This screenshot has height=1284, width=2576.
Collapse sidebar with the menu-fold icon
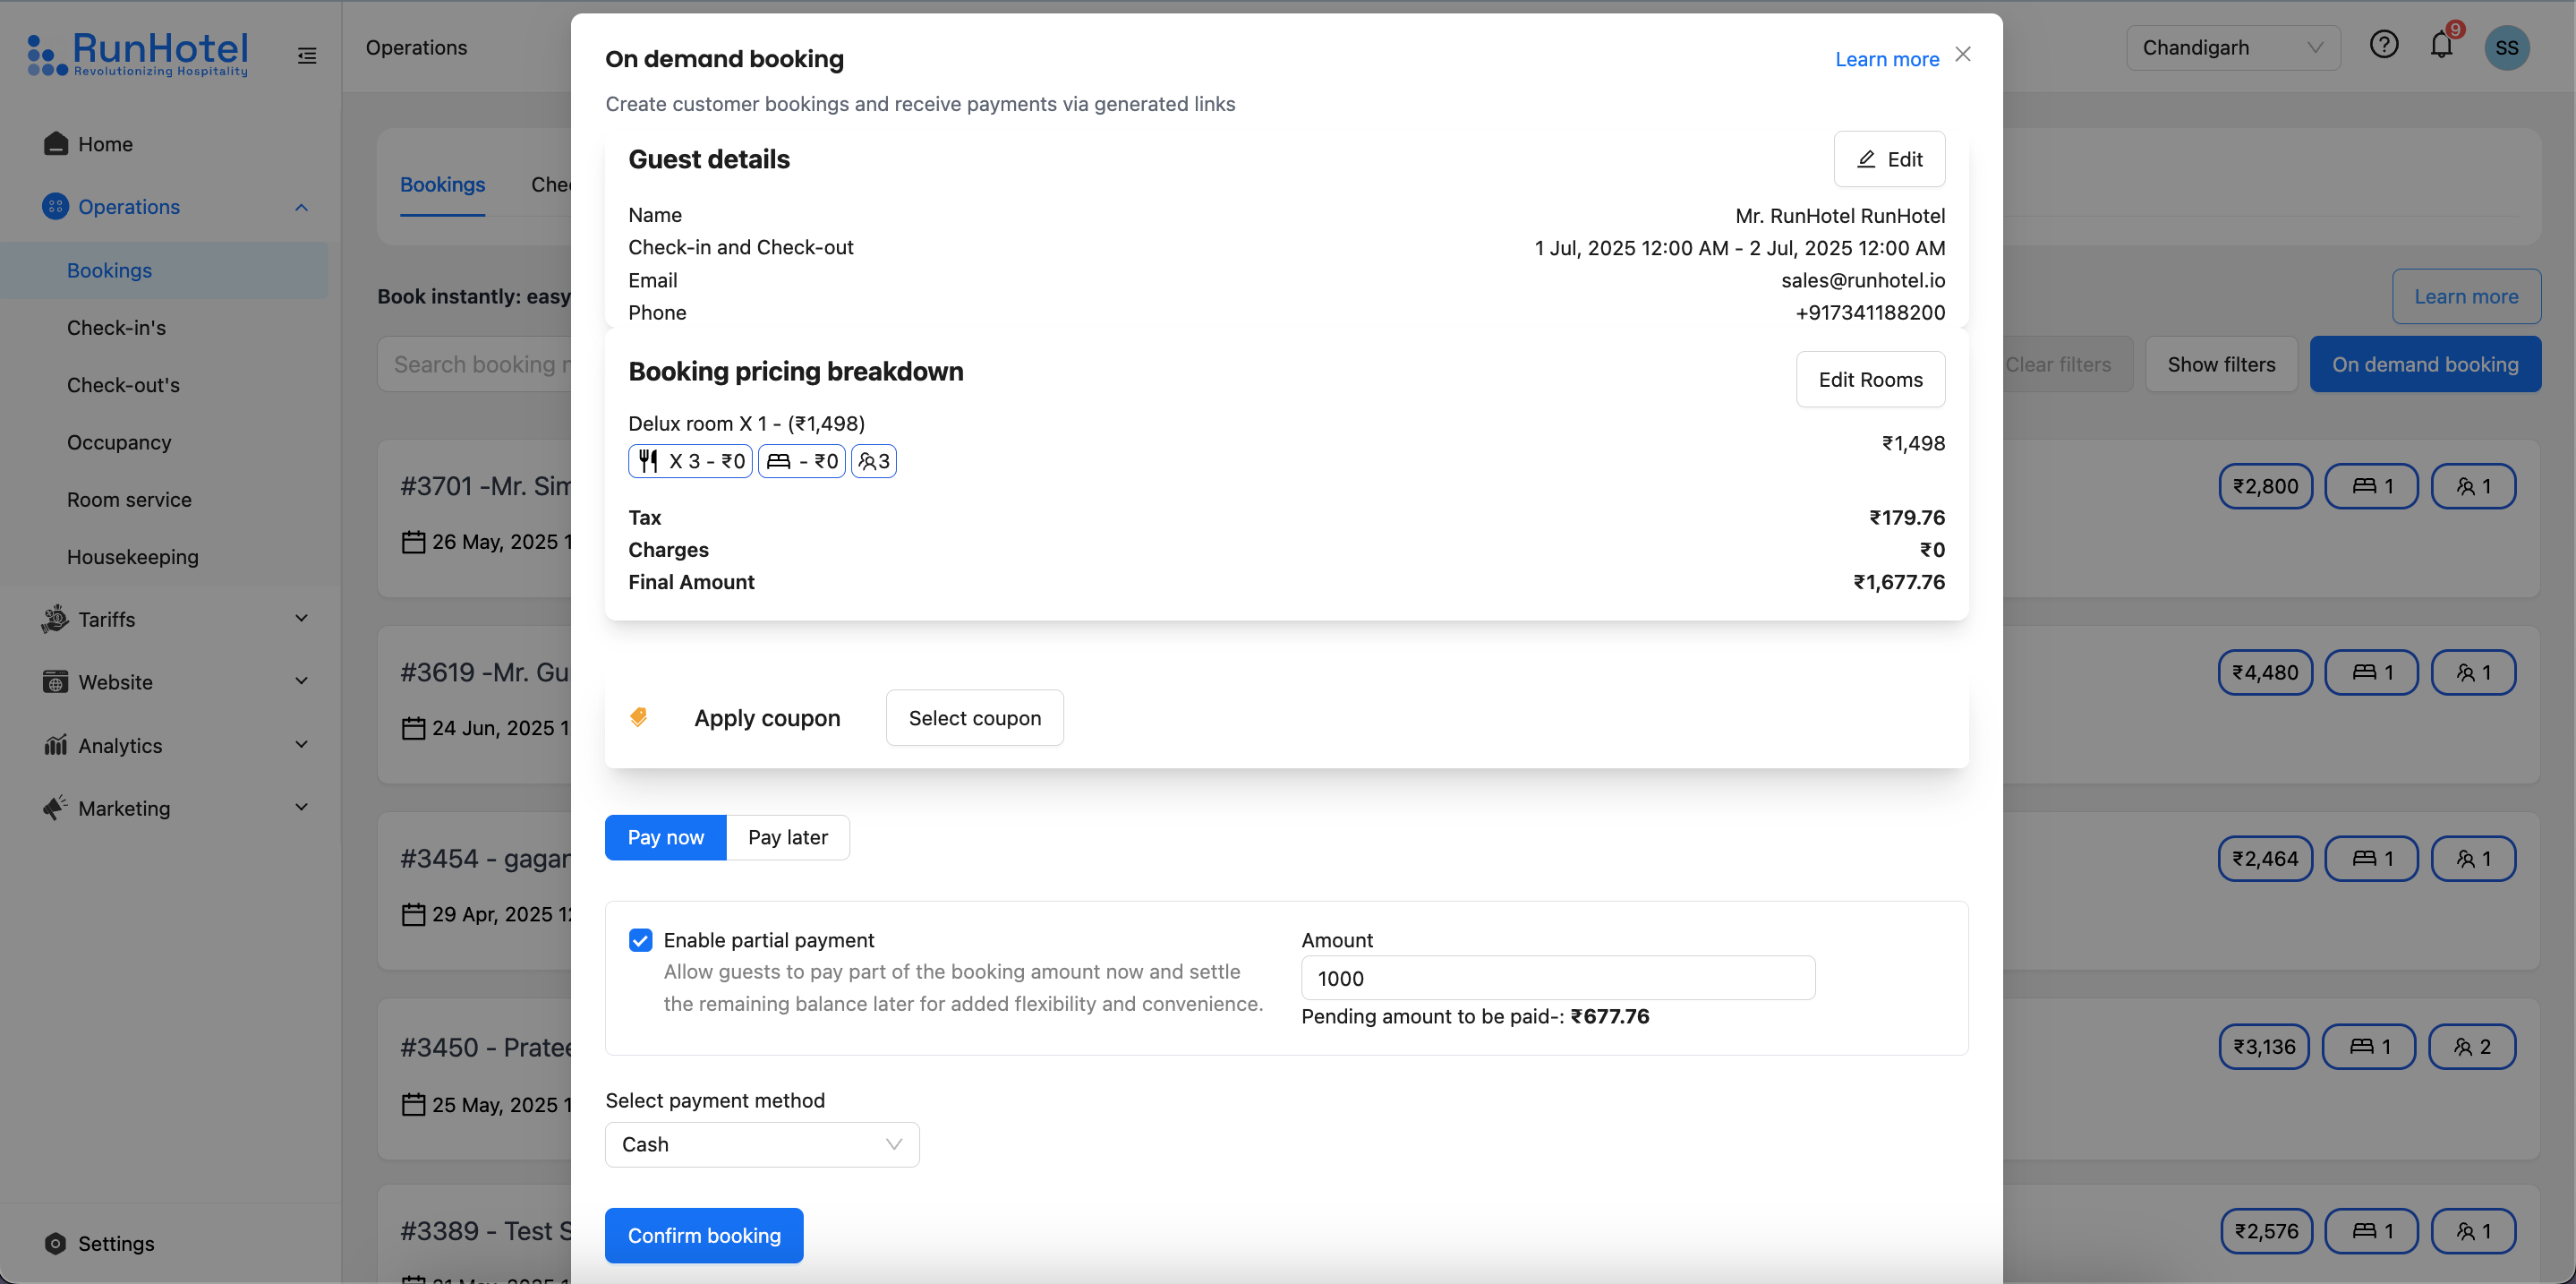tap(307, 56)
